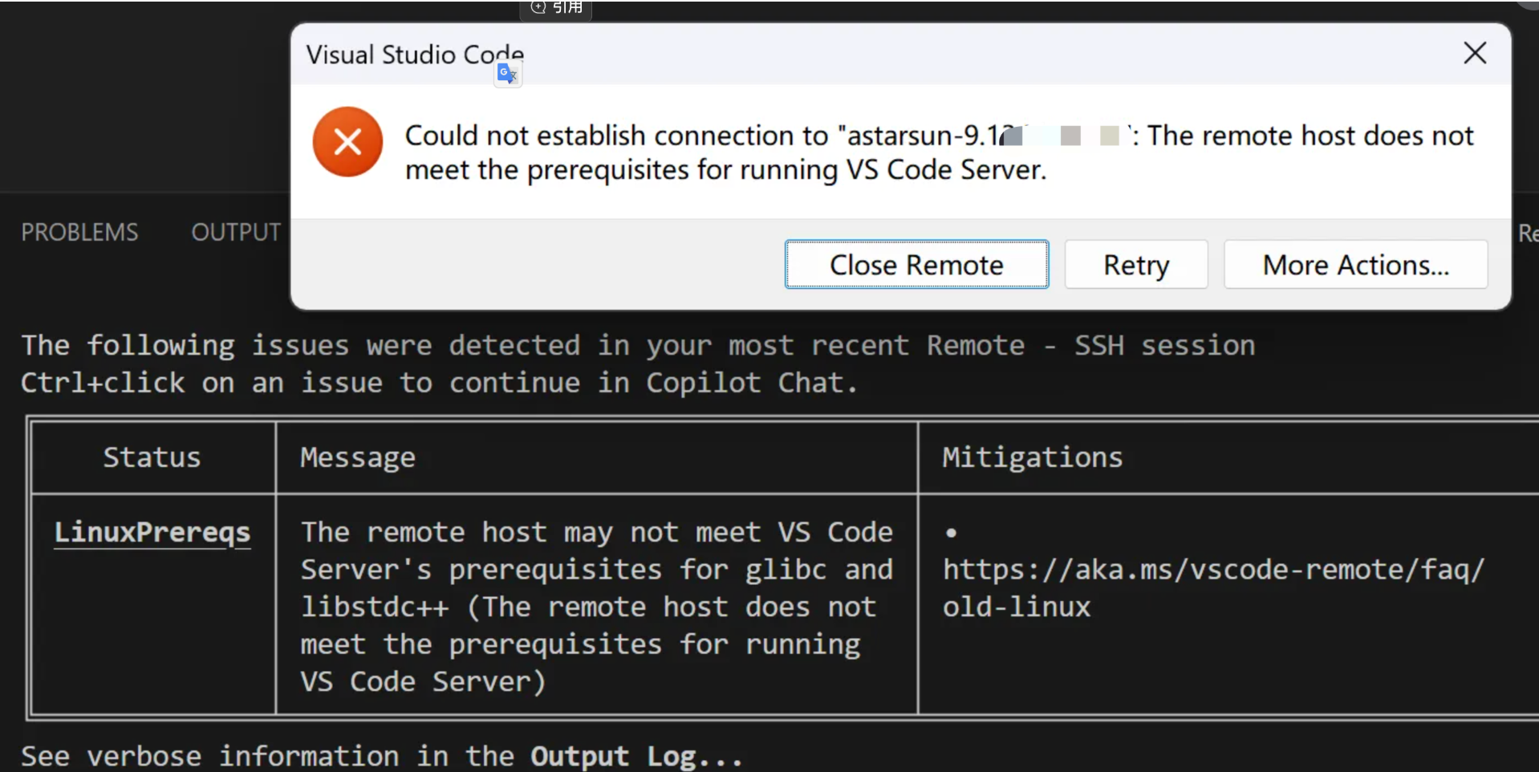Open the LinuxPrereqs issue link

click(152, 533)
